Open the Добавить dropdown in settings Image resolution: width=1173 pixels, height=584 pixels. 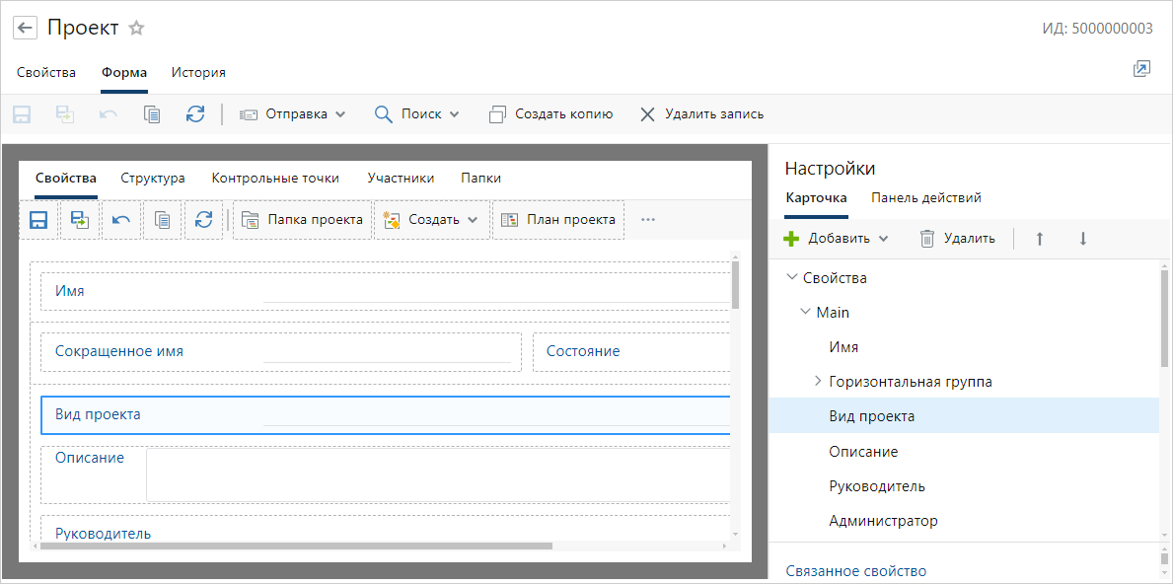tap(837, 239)
